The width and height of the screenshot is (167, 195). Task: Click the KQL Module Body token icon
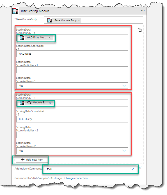pos(22,103)
